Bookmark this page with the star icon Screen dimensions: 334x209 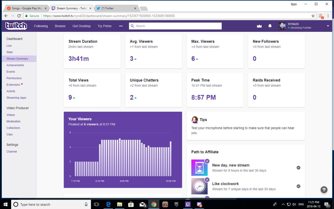(313, 16)
